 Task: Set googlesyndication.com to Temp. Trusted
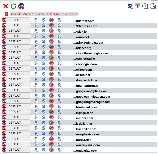click(x=36, y=96)
